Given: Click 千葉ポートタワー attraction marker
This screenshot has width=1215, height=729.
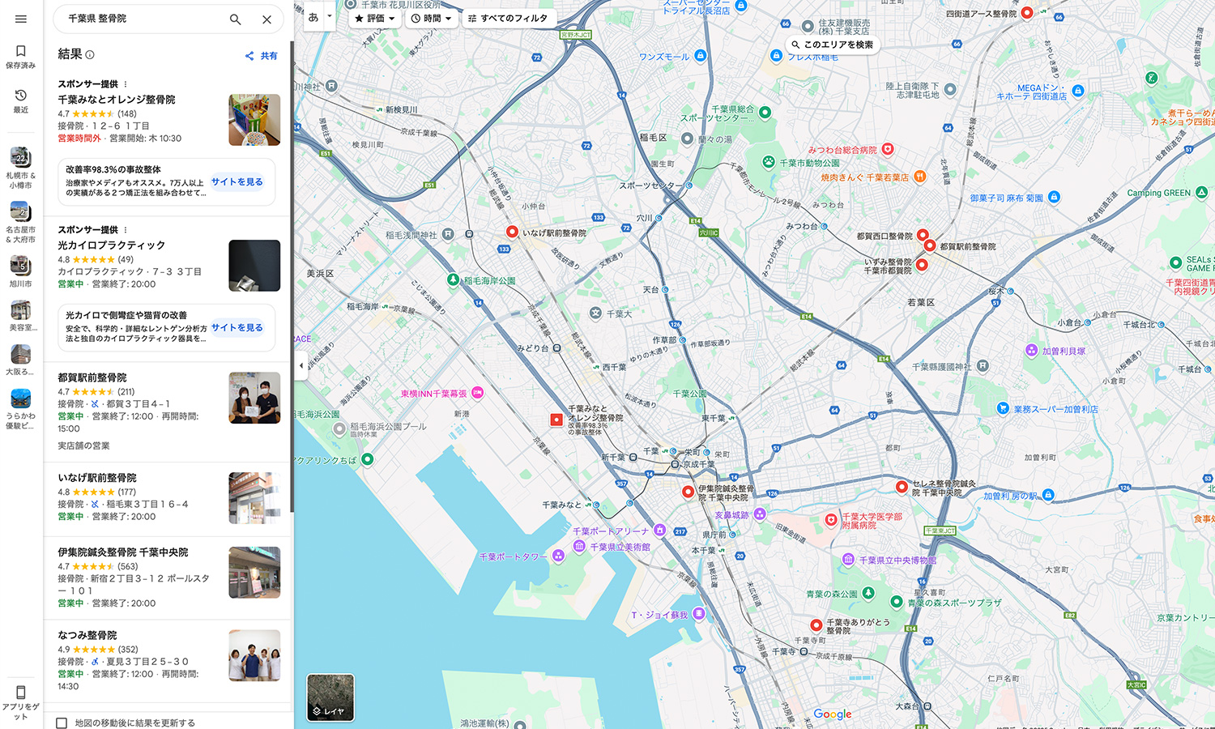Looking at the screenshot, I should click(x=558, y=556).
